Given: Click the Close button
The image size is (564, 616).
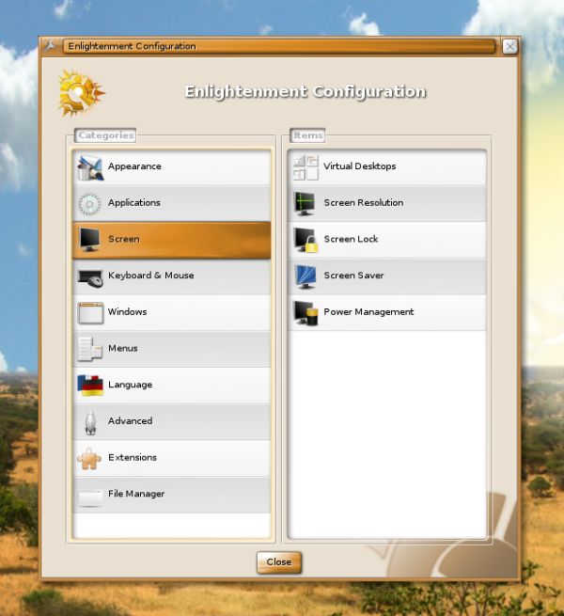Looking at the screenshot, I should (x=279, y=562).
